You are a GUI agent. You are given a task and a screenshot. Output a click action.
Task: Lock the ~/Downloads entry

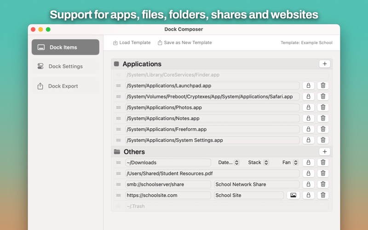pos(308,162)
